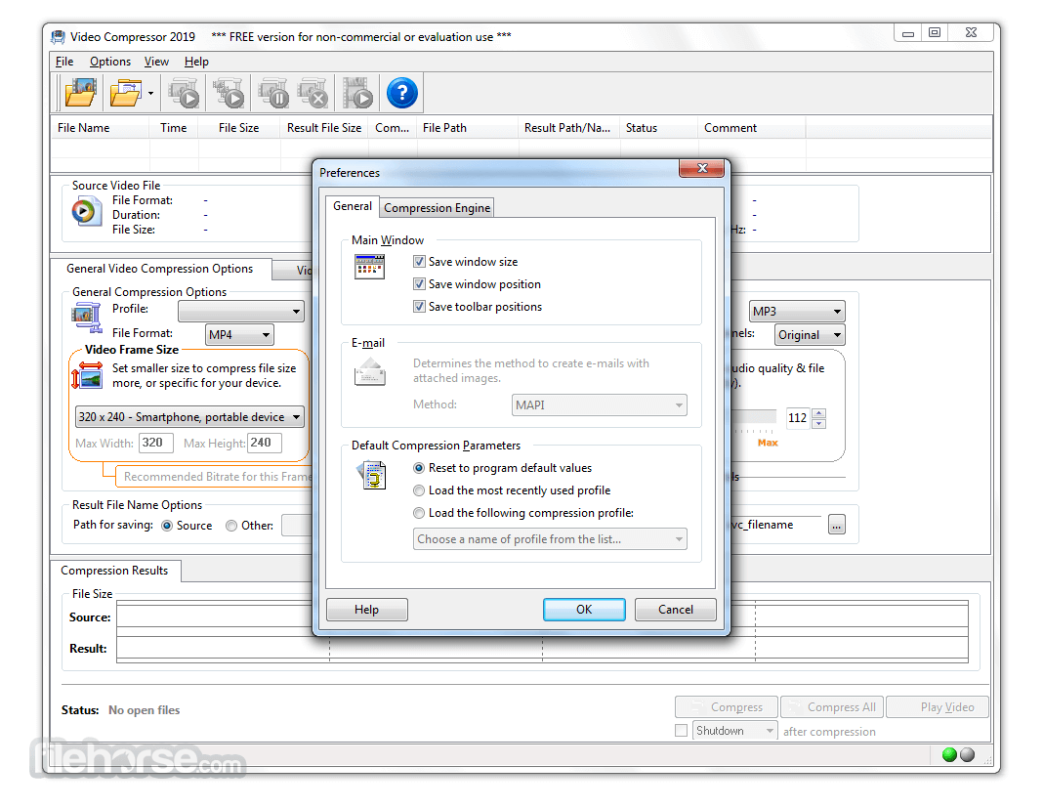Click the E-mail envelope icon in Preferences

coord(370,371)
